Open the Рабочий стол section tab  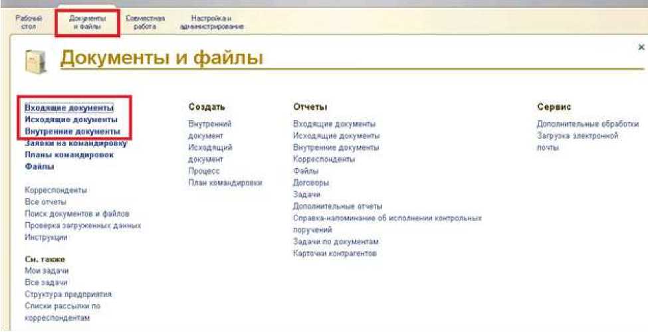coord(28,23)
